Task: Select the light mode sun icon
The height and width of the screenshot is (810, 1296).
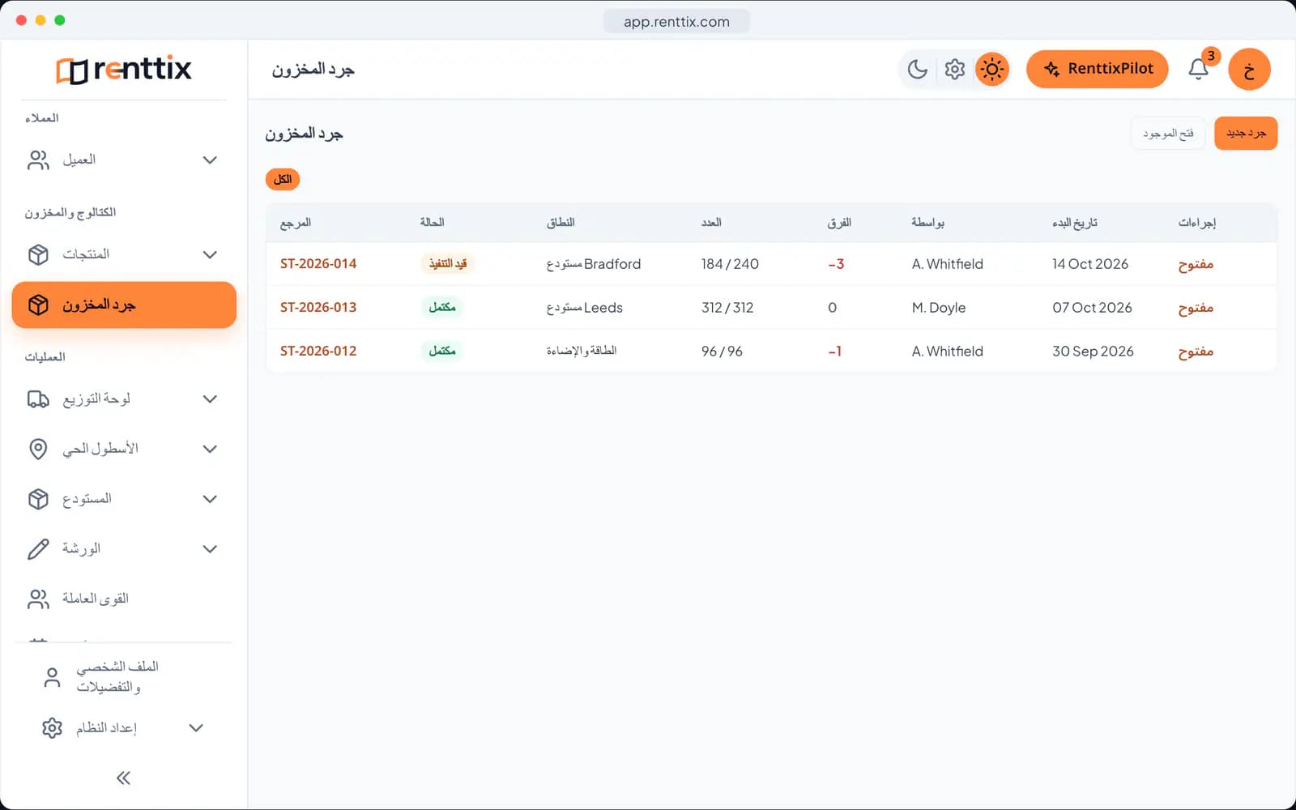Action: coord(992,70)
